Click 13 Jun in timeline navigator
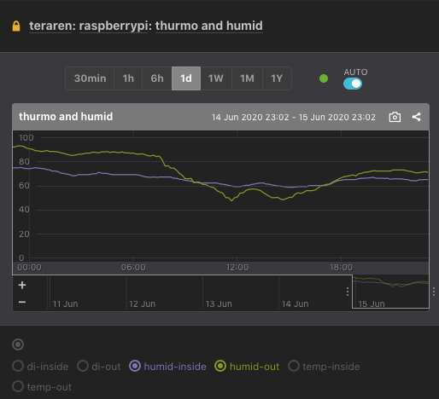The image size is (439, 399). pos(219,304)
